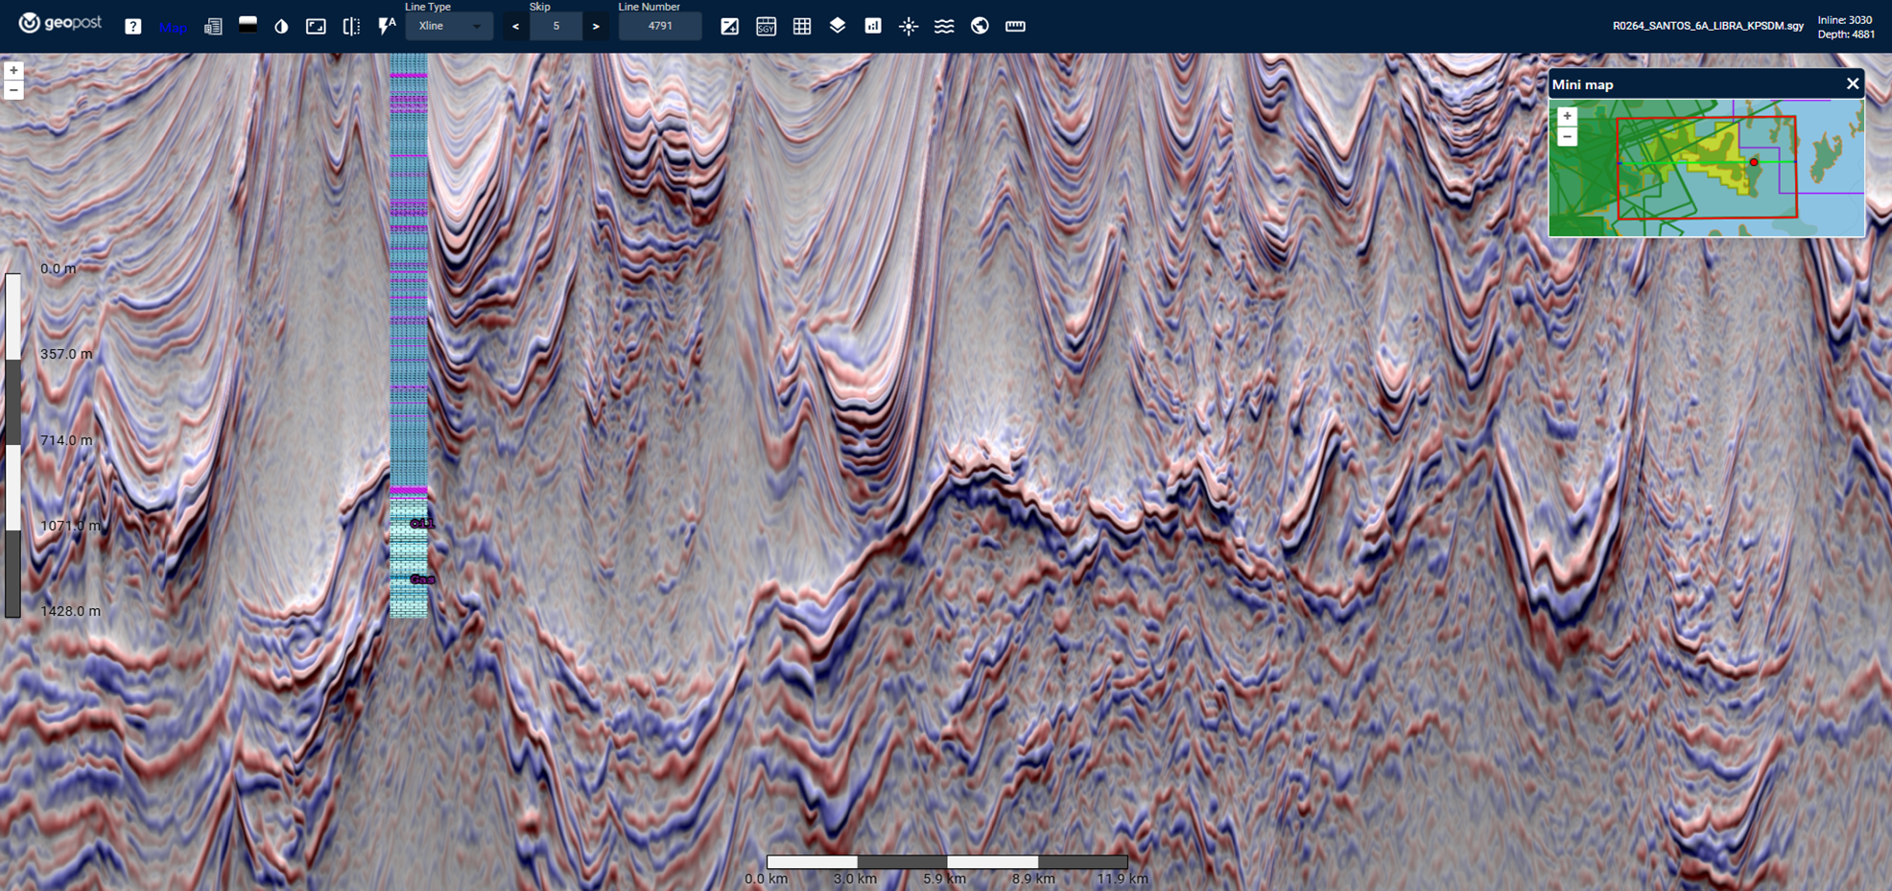Zoom in on the Mini map
1892x891 pixels.
tap(1567, 116)
